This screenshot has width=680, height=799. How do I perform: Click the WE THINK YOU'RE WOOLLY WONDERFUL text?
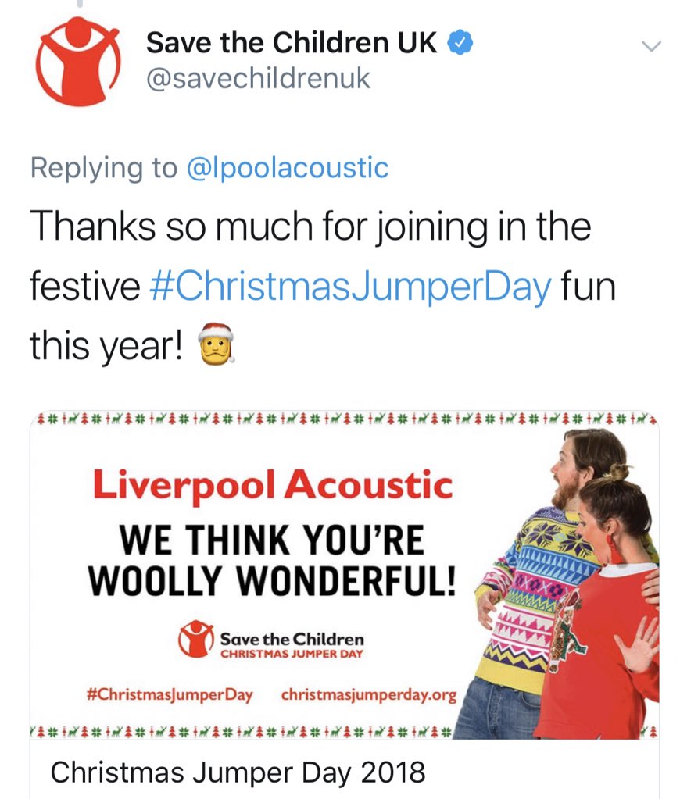click(272, 560)
